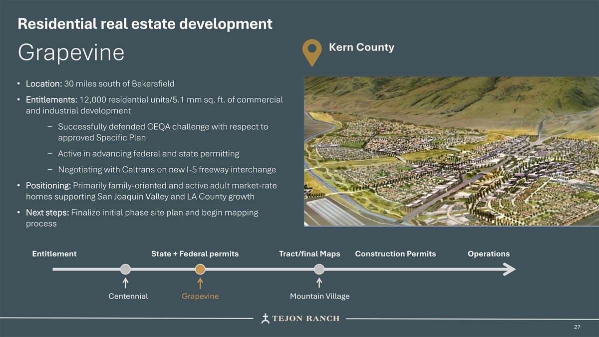599x337 pixels.
Task: Click the State + Federal permits label
Action: [x=195, y=254]
